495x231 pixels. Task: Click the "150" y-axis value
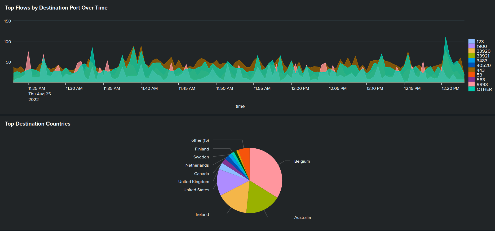[8, 21]
